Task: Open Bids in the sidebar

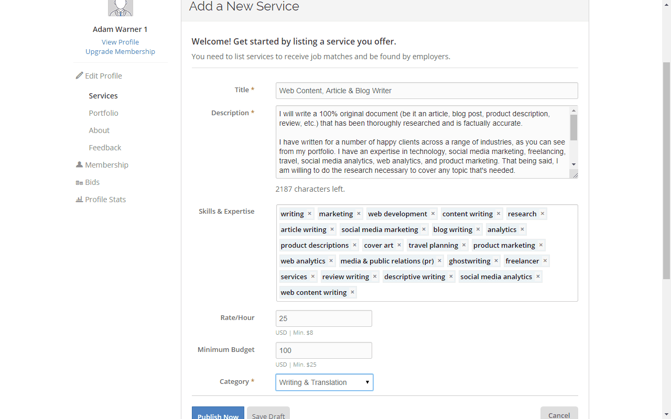Action: [x=88, y=182]
